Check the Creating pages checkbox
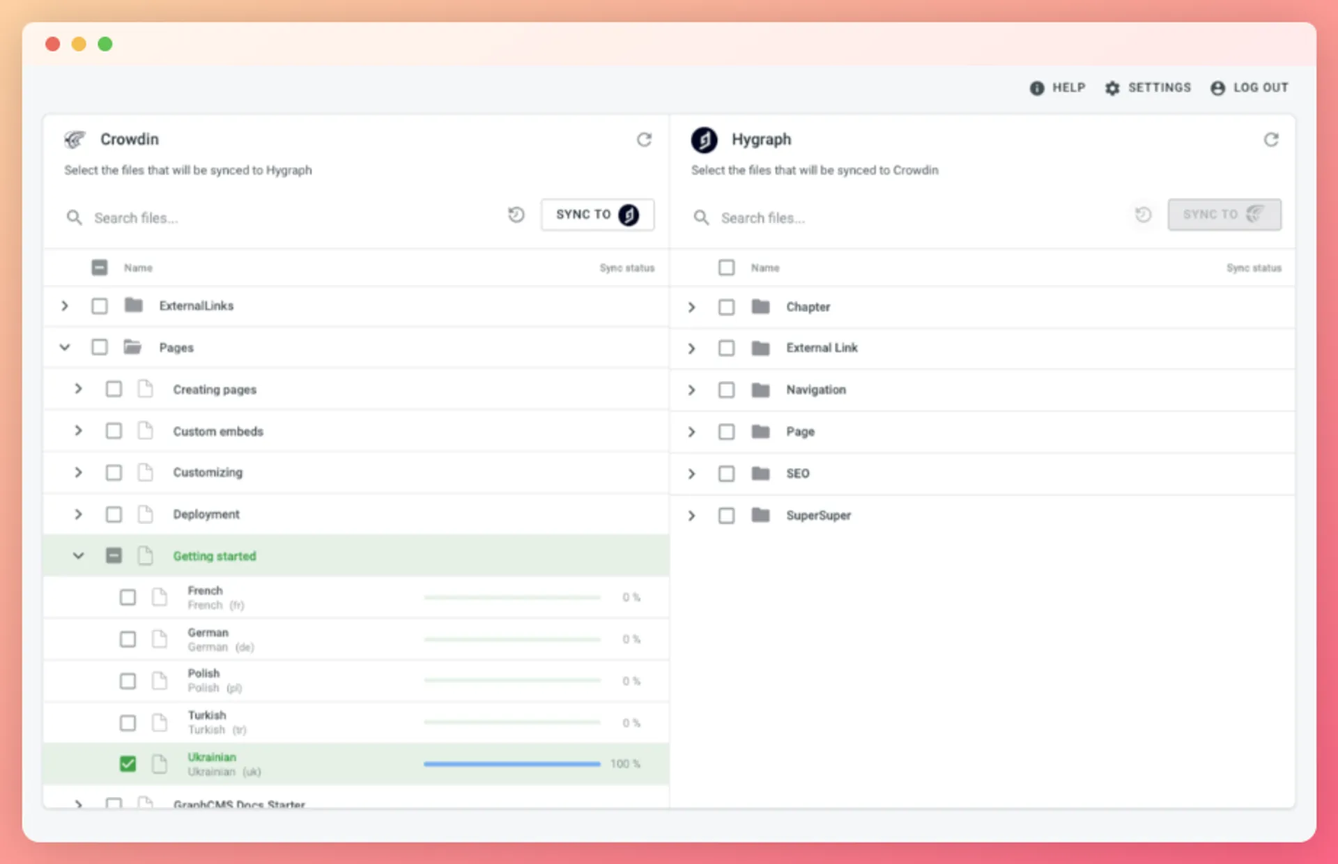1338x864 pixels. [x=114, y=389]
